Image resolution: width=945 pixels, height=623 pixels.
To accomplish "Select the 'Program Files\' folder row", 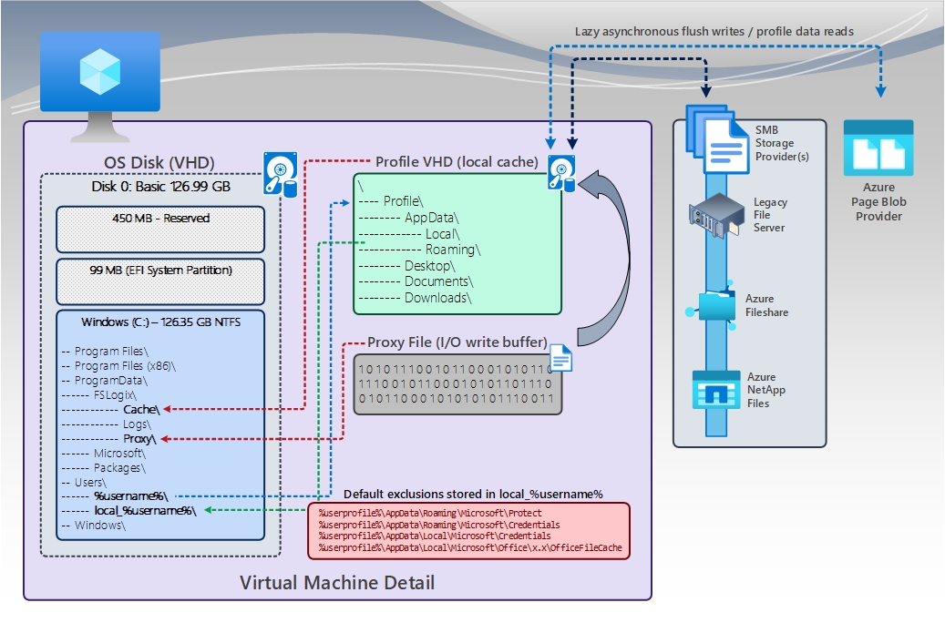I will coord(105,352).
